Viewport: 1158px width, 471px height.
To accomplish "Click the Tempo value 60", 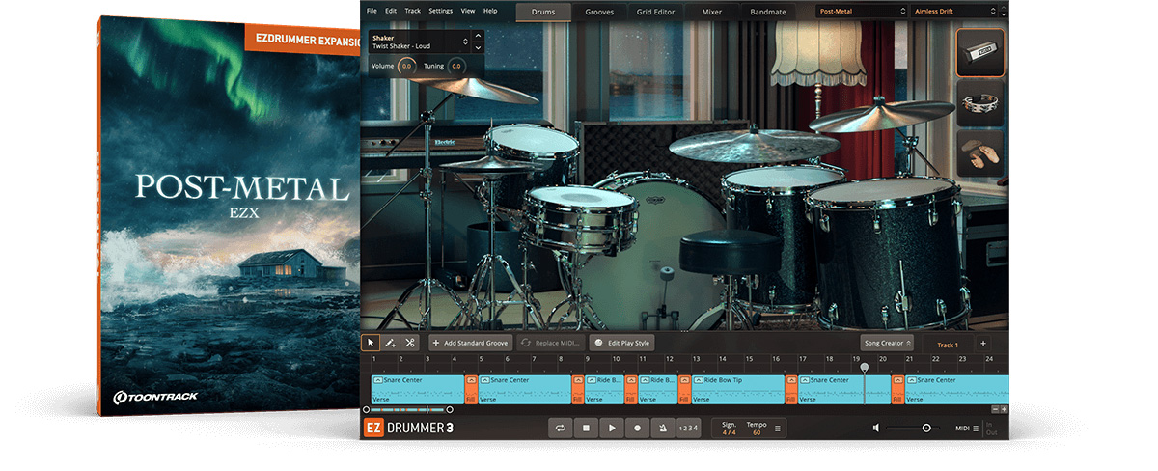I will click(757, 432).
